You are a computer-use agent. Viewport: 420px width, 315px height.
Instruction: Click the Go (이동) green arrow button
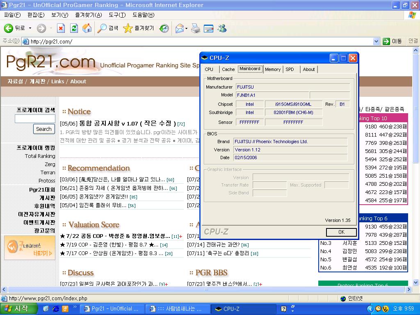pos(386,41)
